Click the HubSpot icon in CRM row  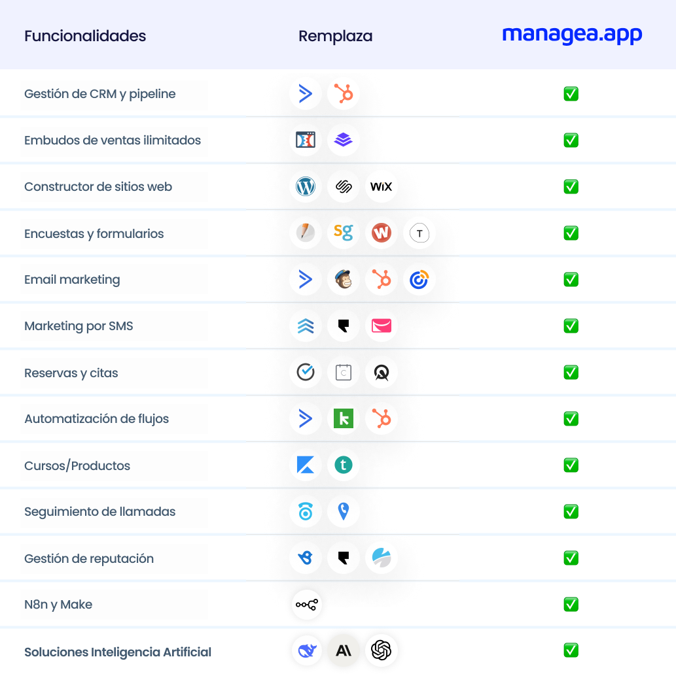click(343, 93)
